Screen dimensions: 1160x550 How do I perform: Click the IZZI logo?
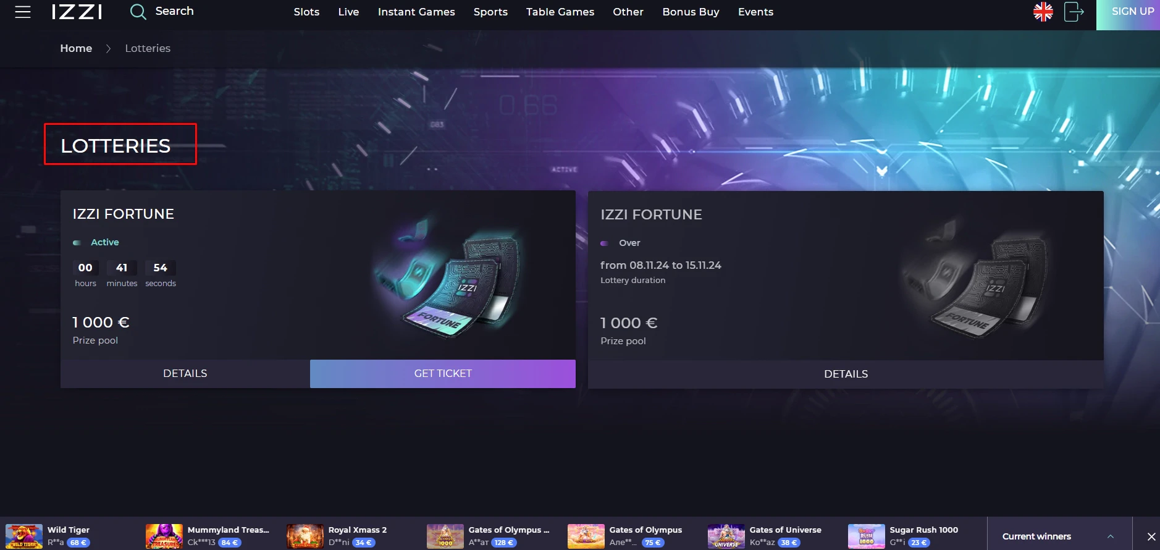click(77, 12)
